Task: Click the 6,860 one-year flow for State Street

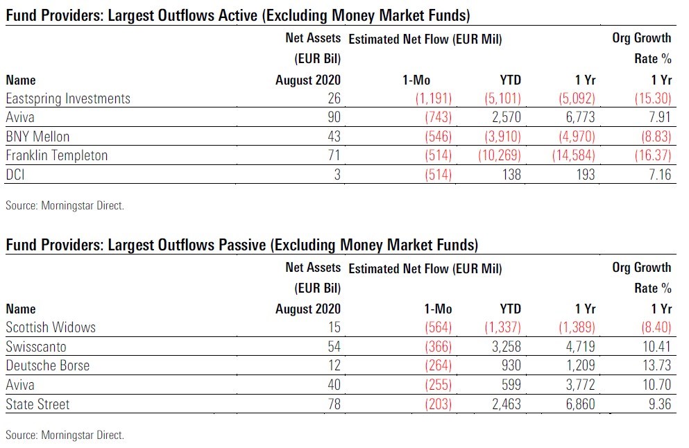Action: click(577, 403)
